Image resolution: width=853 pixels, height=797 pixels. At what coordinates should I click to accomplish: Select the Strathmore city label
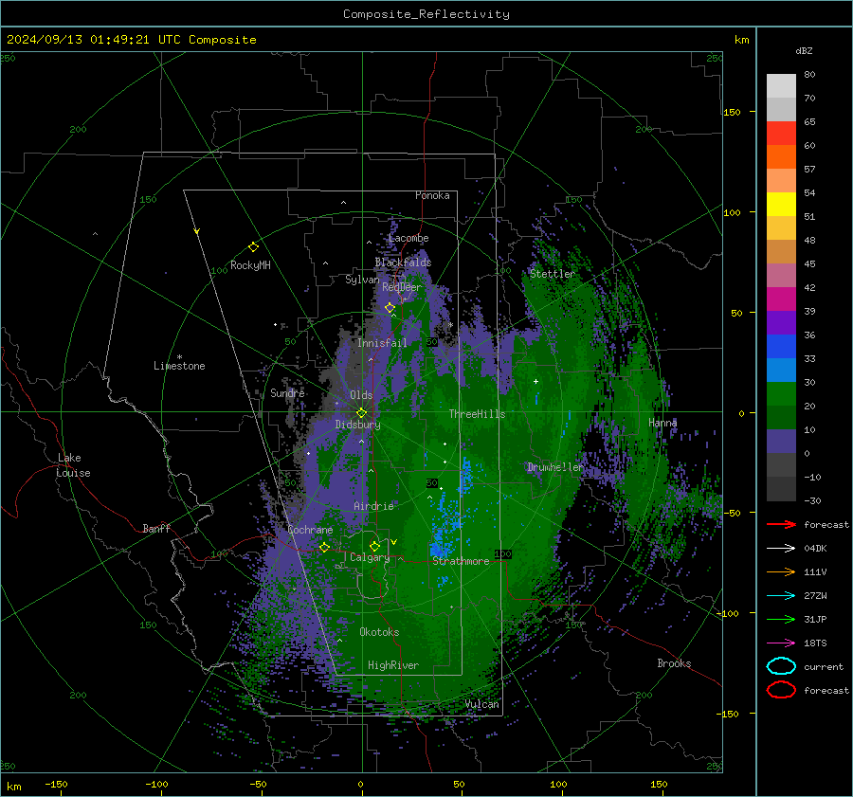point(461,561)
